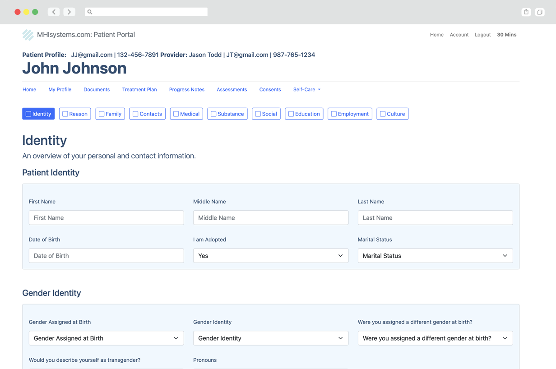This screenshot has width=556, height=369.
Task: Click the MHIsystems striped logo icon
Action: pyautogui.click(x=28, y=35)
